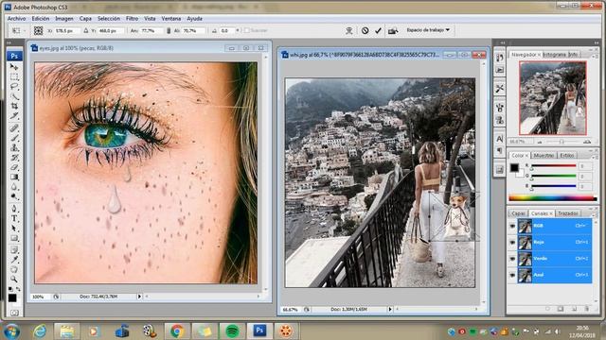
Task: Toggle relative positioning triangle icon
Action: tap(86, 30)
